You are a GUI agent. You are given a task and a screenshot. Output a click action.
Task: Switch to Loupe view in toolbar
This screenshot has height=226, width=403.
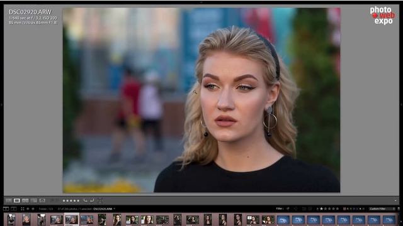[17, 200]
